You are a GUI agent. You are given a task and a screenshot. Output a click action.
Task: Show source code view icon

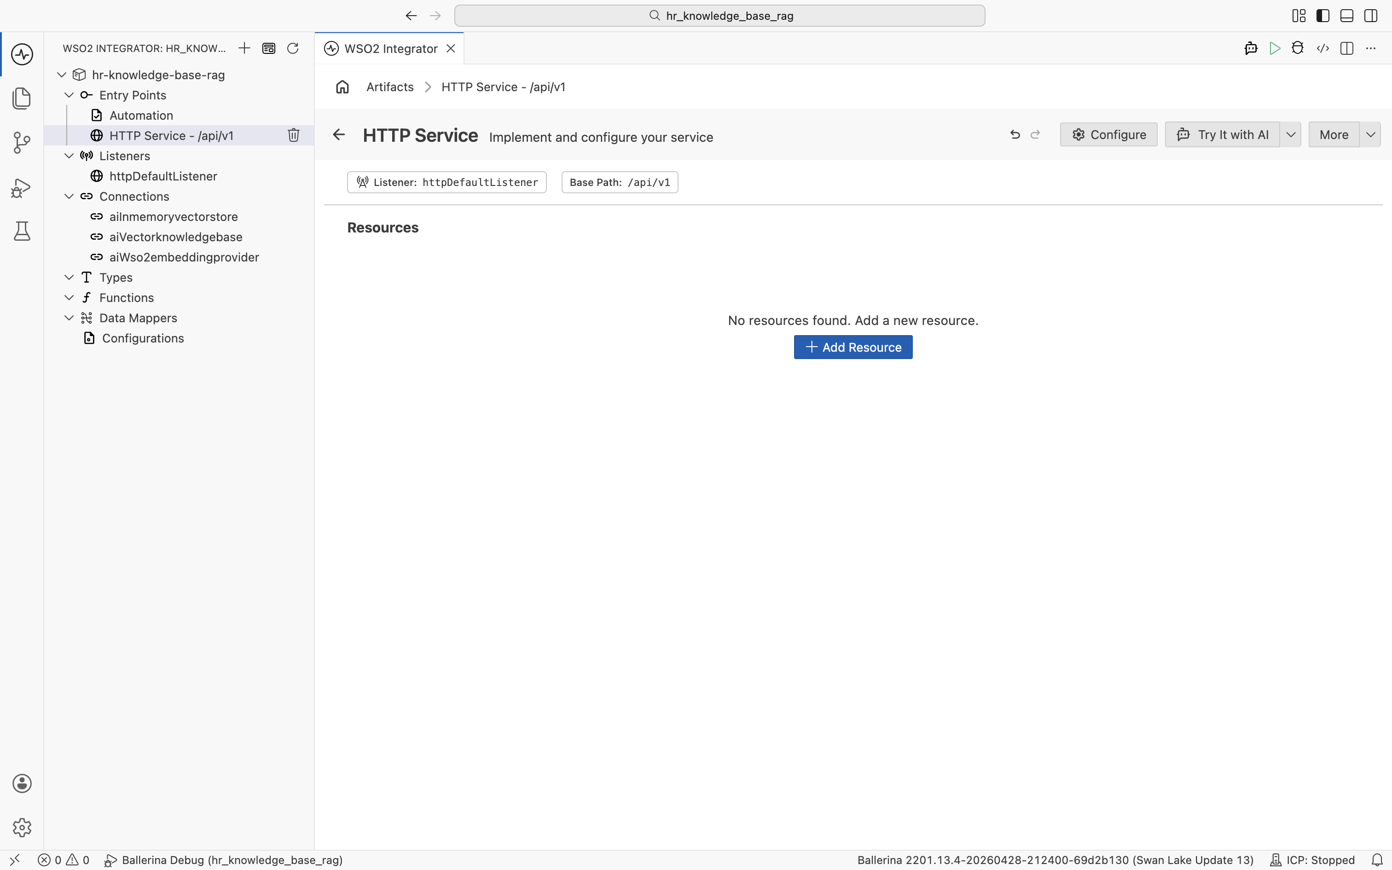tap(1322, 48)
